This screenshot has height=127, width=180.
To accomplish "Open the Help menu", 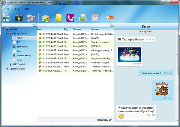I will tap(27, 9).
